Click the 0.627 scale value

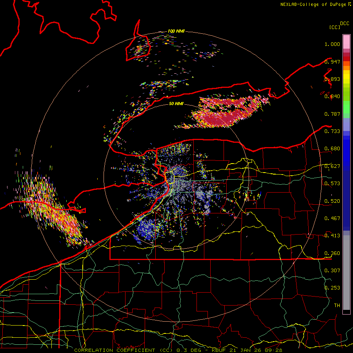click(x=332, y=166)
